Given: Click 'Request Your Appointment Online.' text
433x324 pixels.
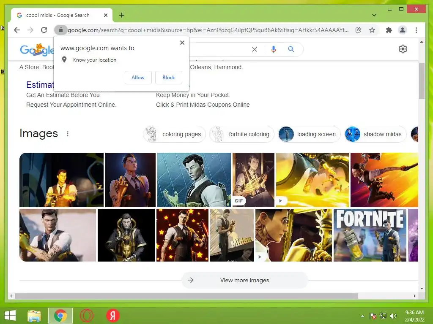Looking at the screenshot, I should point(71,105).
